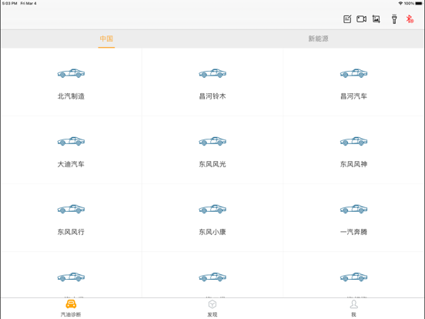Select the 东风风行 brand label
This screenshot has height=319, width=425.
pyautogui.click(x=71, y=232)
